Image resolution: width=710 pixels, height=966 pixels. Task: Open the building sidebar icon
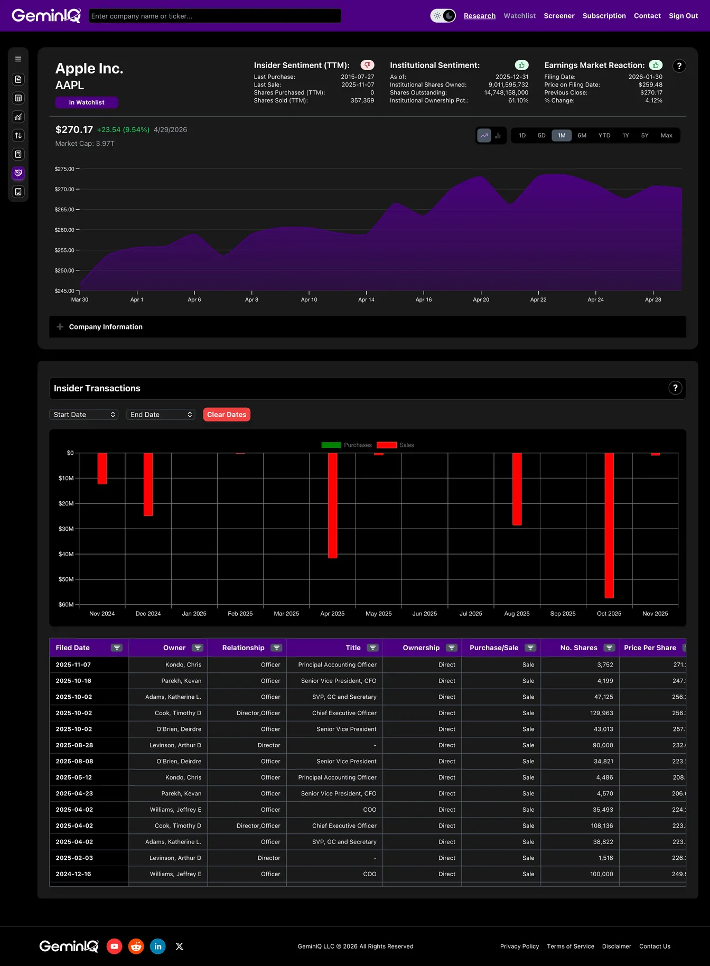coord(18,192)
